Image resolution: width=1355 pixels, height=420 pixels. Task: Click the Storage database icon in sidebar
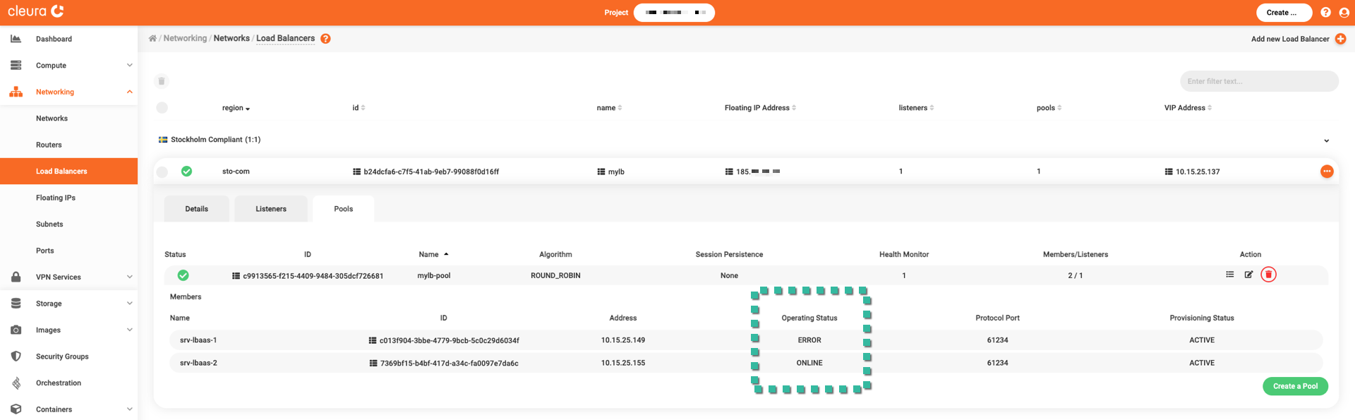pos(16,304)
